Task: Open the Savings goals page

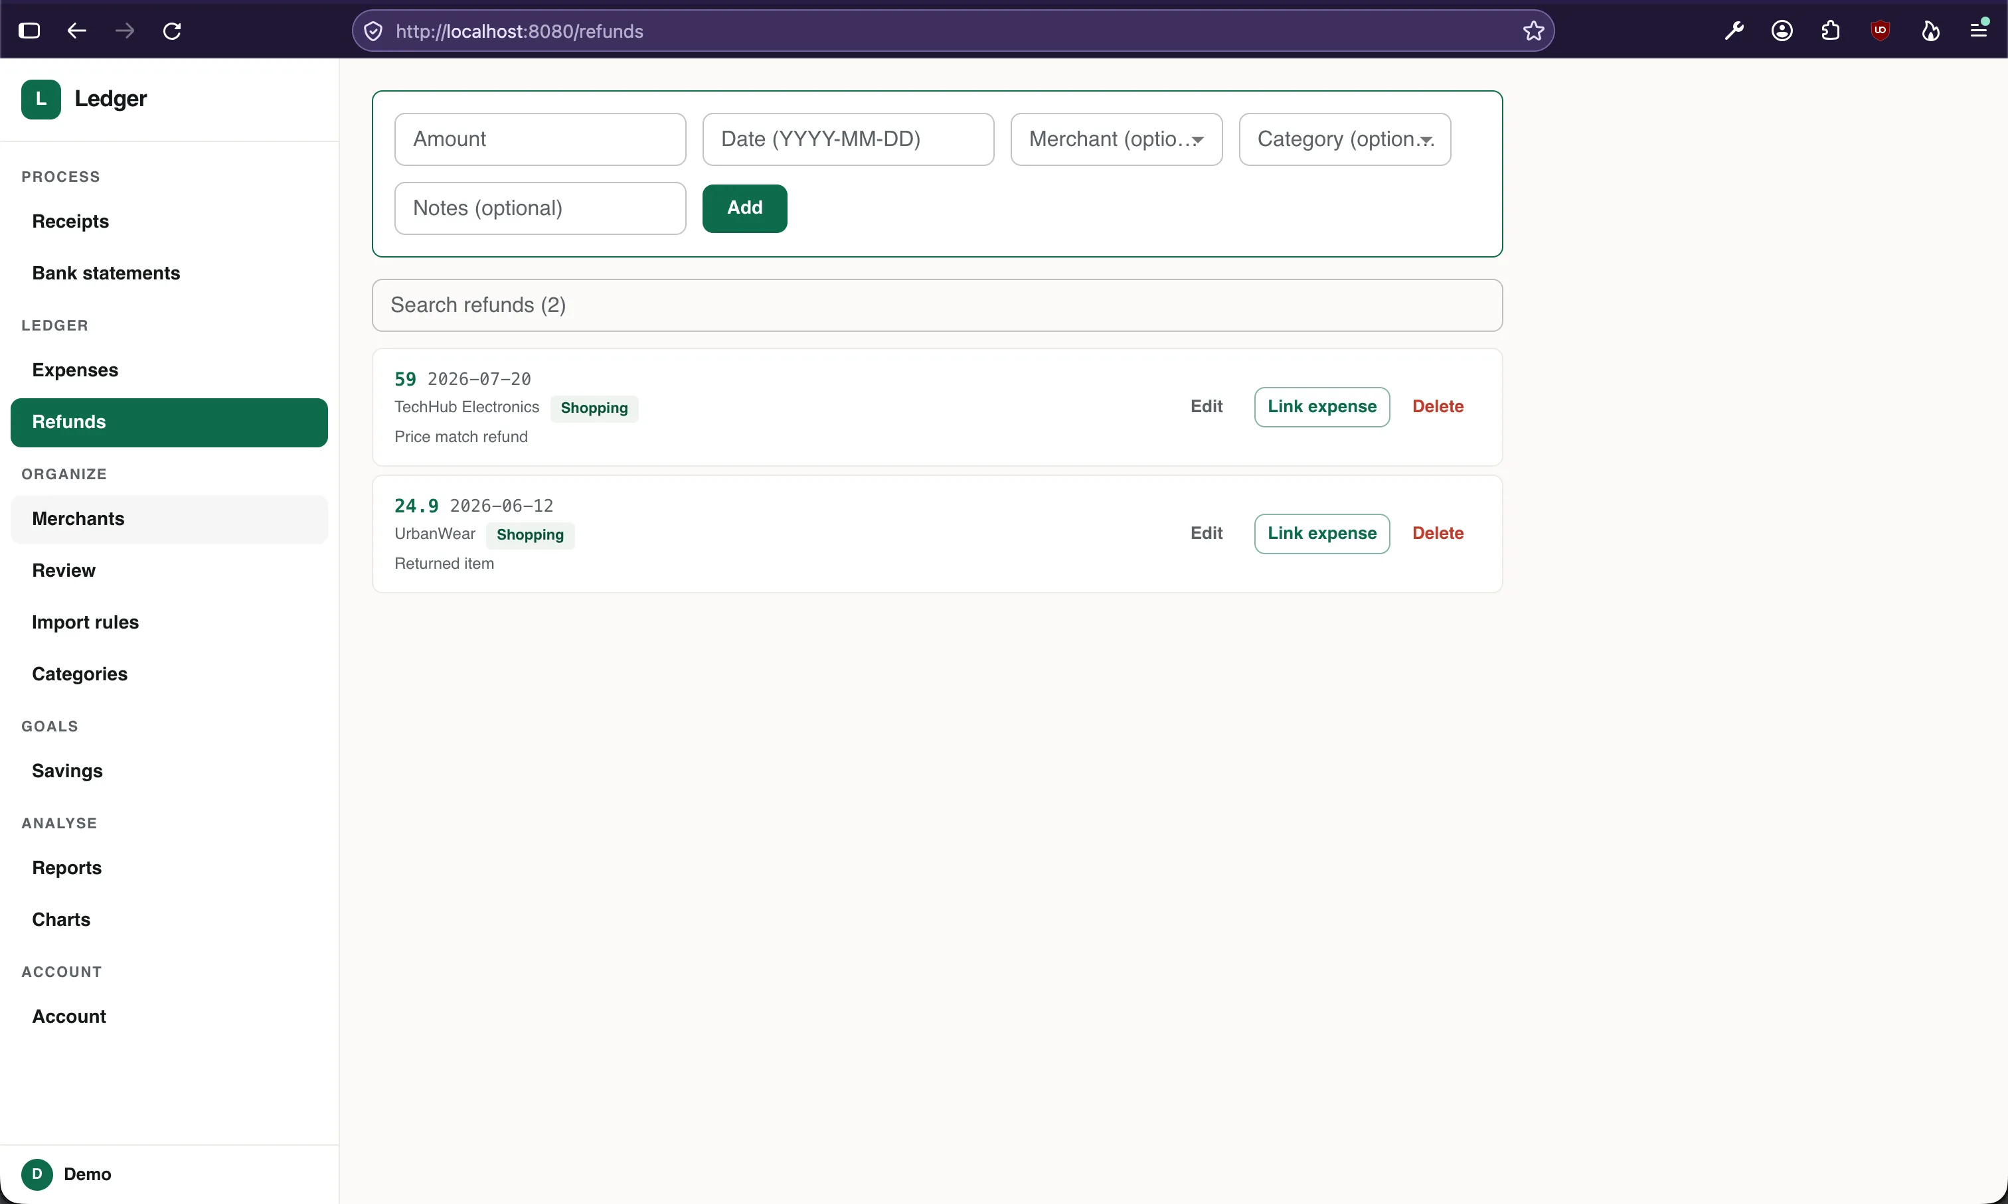Action: point(169,771)
